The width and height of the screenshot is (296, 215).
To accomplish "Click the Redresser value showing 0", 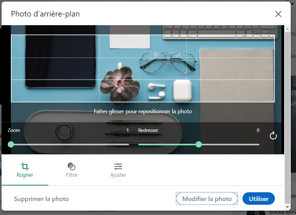I will coord(257,130).
